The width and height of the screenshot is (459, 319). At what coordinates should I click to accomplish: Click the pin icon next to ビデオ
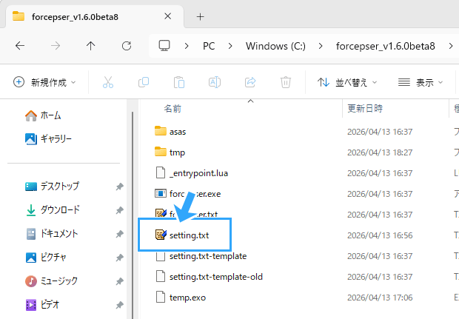(119, 305)
